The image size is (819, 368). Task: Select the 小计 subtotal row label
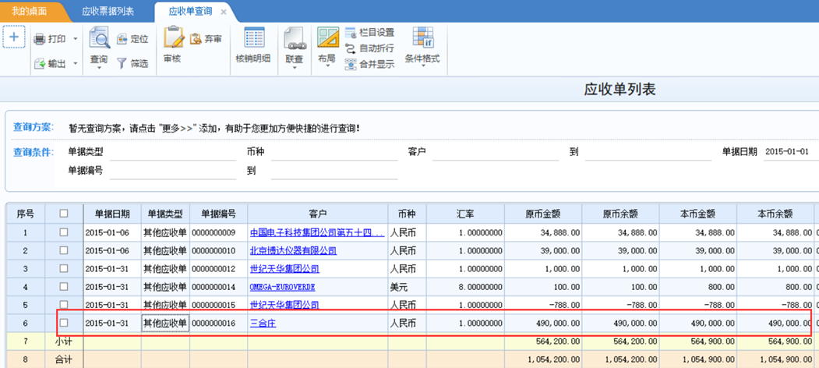click(64, 341)
